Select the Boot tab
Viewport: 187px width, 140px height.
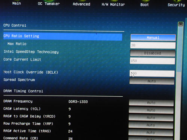click(x=144, y=5)
